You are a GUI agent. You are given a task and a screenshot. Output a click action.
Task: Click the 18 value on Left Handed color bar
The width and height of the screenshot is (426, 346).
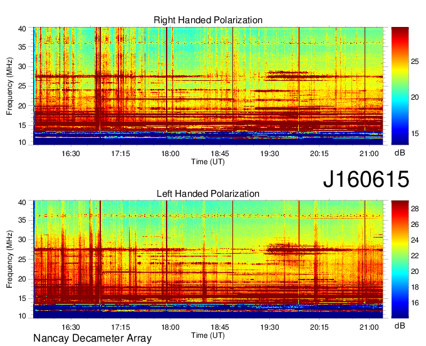(x=415, y=287)
